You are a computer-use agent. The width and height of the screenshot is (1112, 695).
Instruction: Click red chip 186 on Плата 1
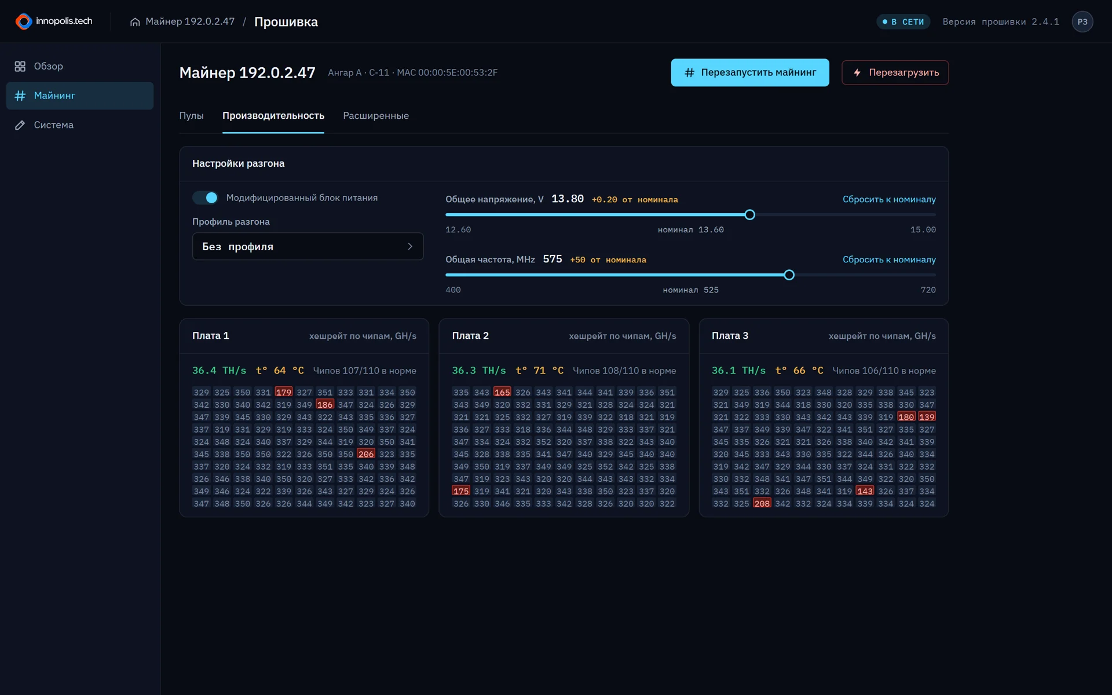325,405
